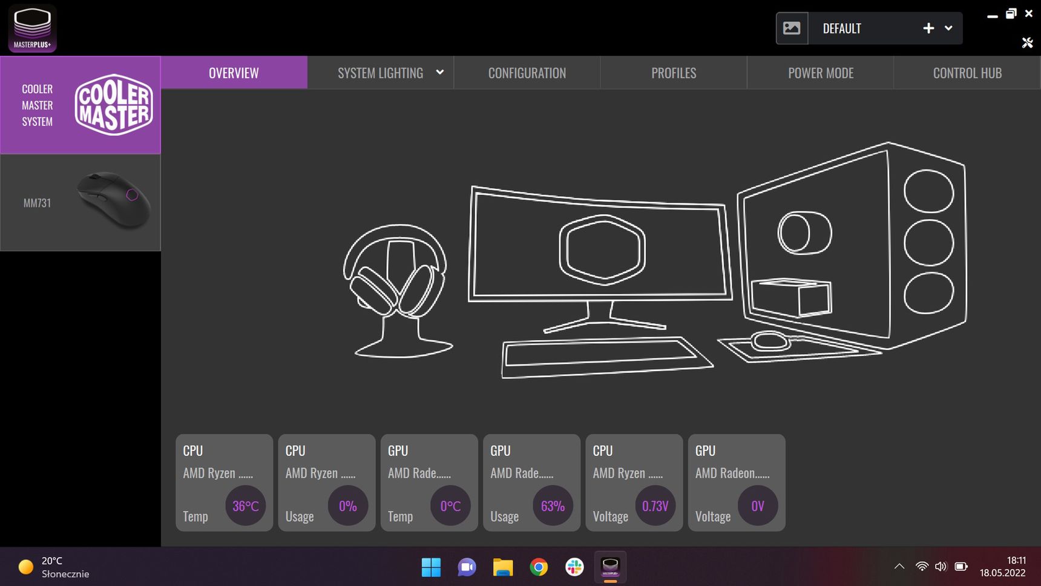Open the weather widget in taskbar
The image size is (1041, 586).
(53, 567)
